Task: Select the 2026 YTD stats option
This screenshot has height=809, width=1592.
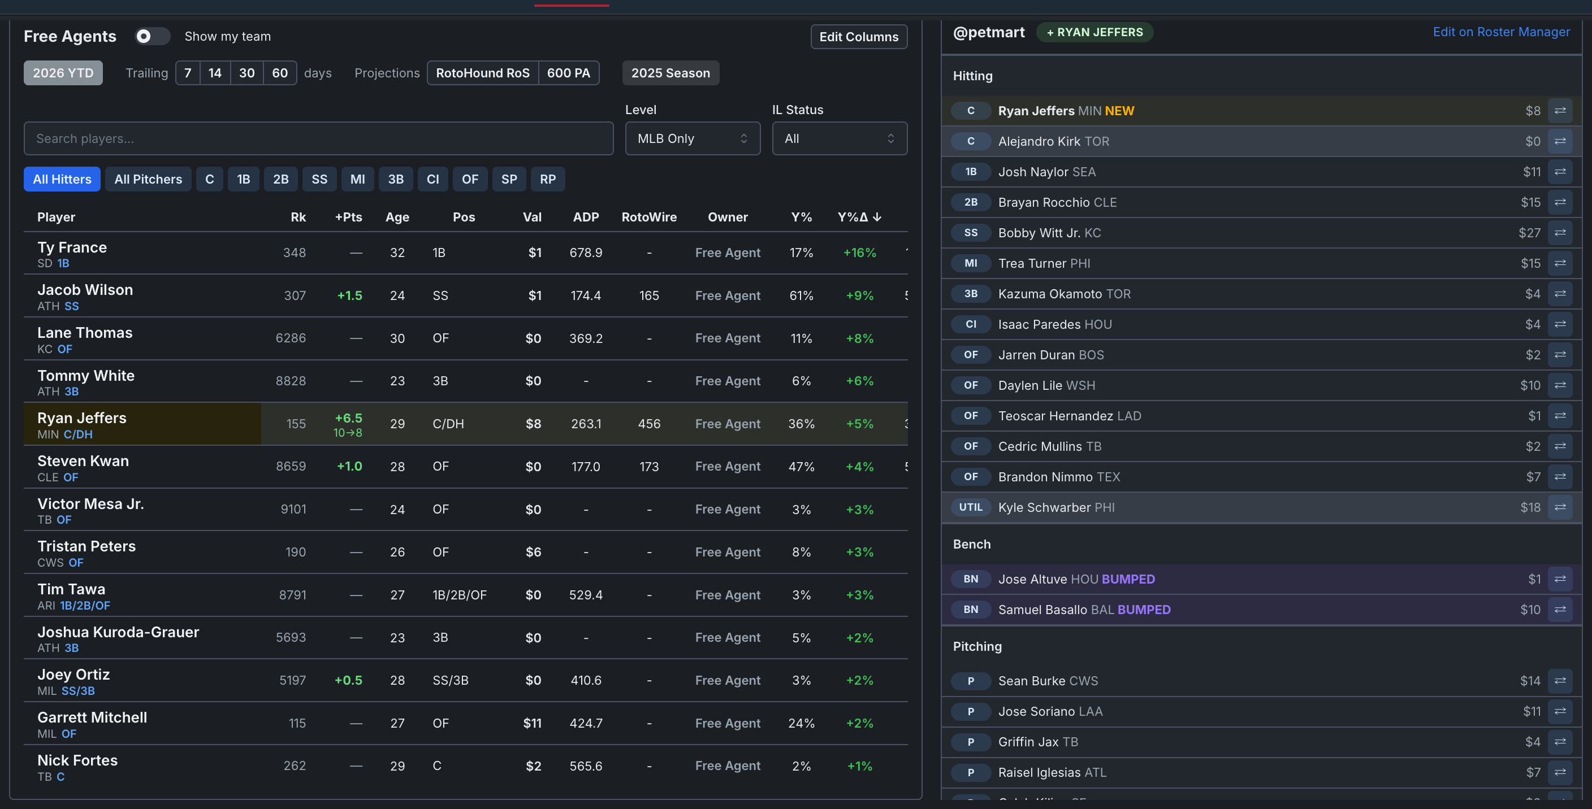Action: [63, 73]
